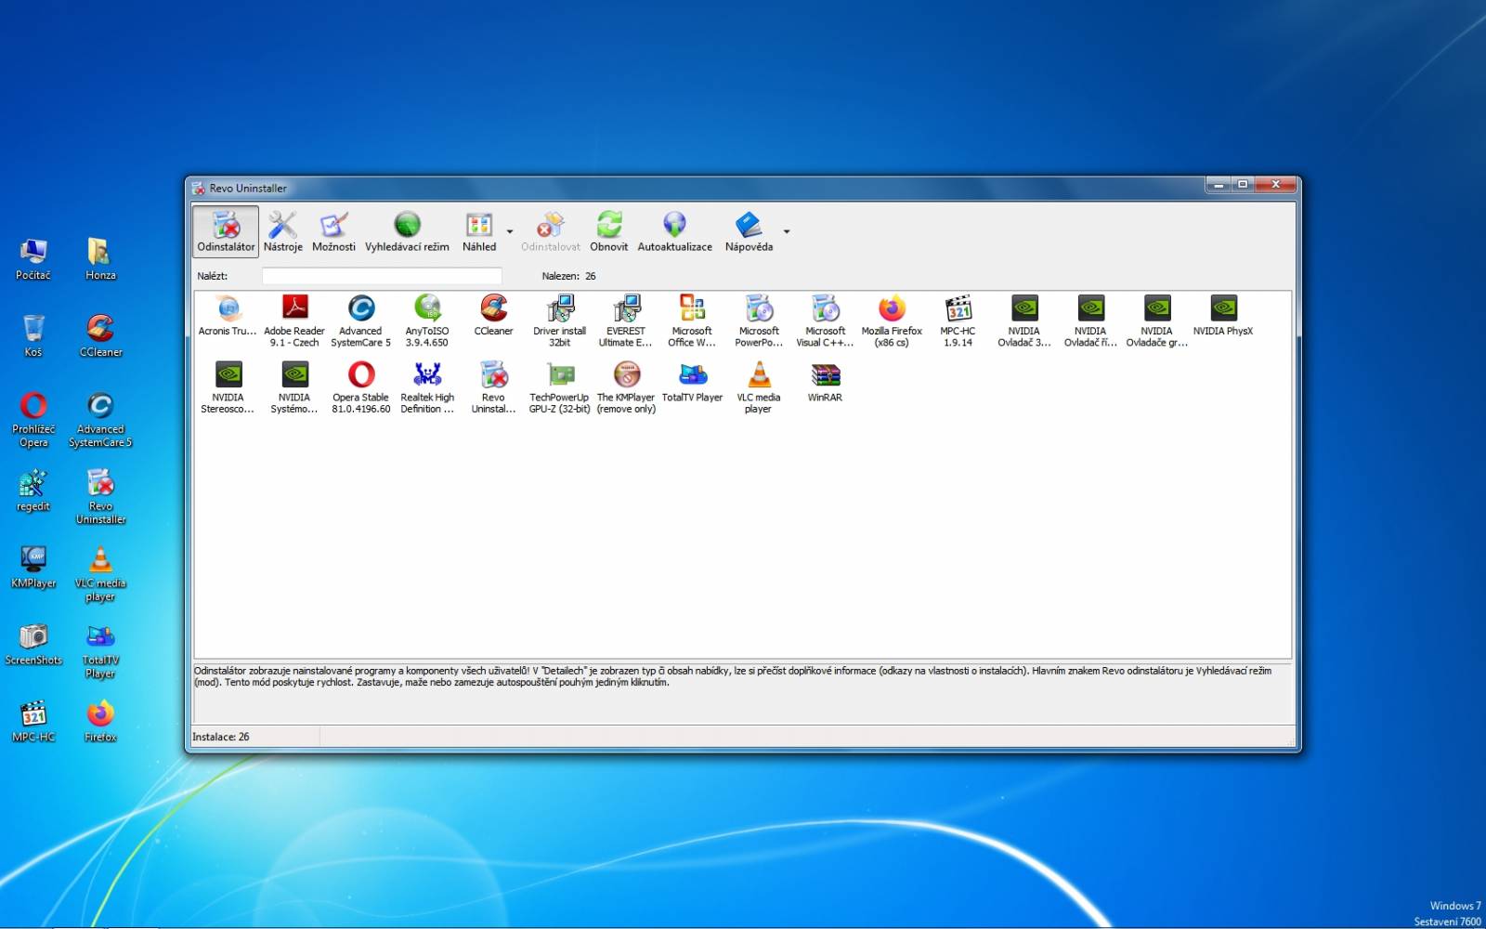This screenshot has width=1486, height=929.
Task: Select TechPowerUp GPU-Z (32-bit) entry
Action: tap(560, 387)
